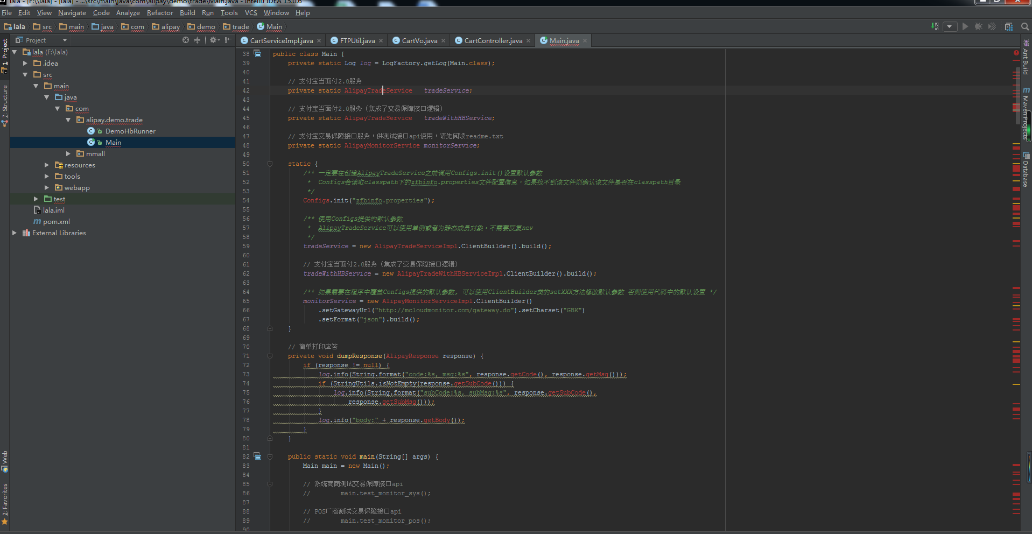Switch to the CartController.java tab

coord(493,40)
